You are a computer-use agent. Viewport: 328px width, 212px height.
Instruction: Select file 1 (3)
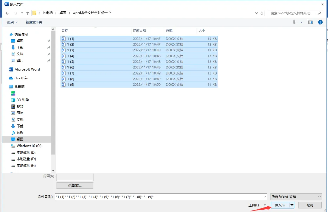(139, 50)
